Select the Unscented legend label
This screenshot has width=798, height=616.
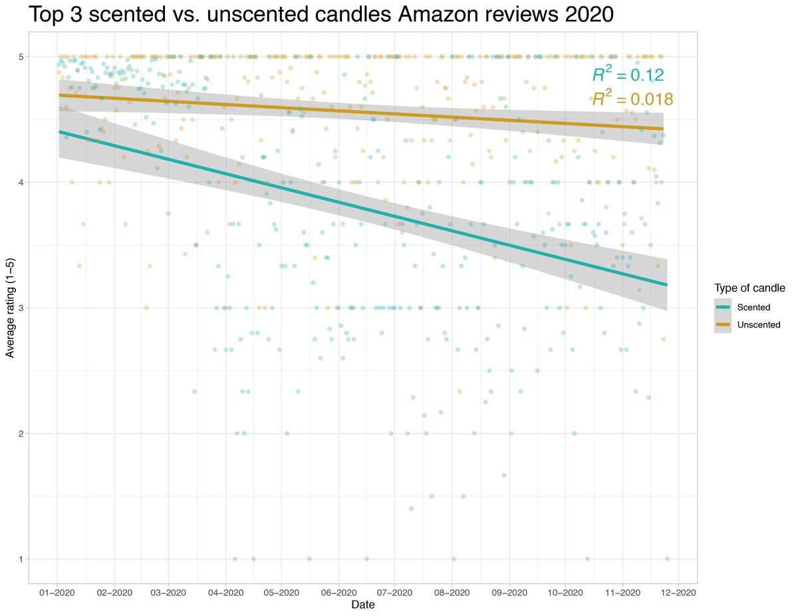click(759, 324)
